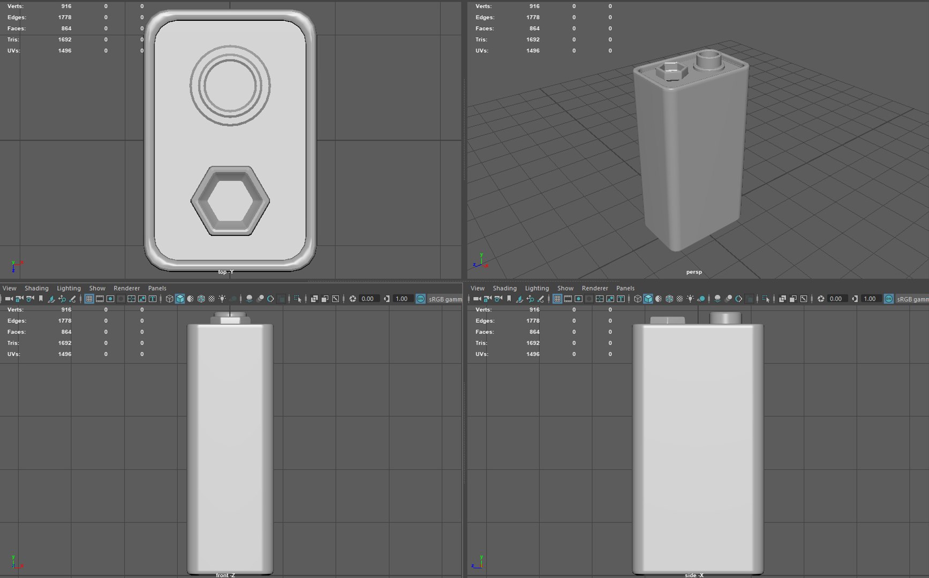The image size is (929, 578).
Task: Click Isolate Select icon in front panel toolbar
Action: [x=297, y=299]
